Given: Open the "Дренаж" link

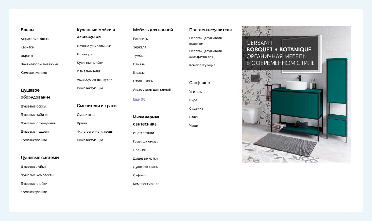Looking at the screenshot, I should (139, 150).
